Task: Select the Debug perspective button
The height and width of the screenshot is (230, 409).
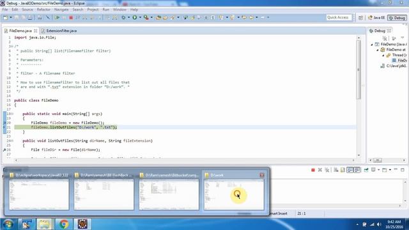Action: [397, 18]
